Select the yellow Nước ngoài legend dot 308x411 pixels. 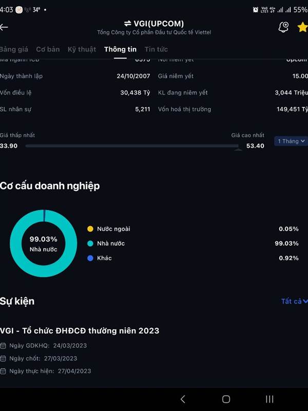90,229
